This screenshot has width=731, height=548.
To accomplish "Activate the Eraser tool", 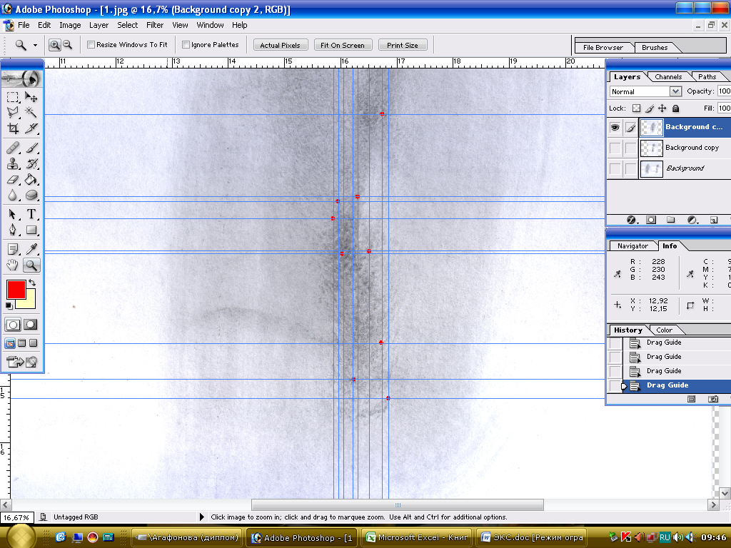I will tap(13, 180).
